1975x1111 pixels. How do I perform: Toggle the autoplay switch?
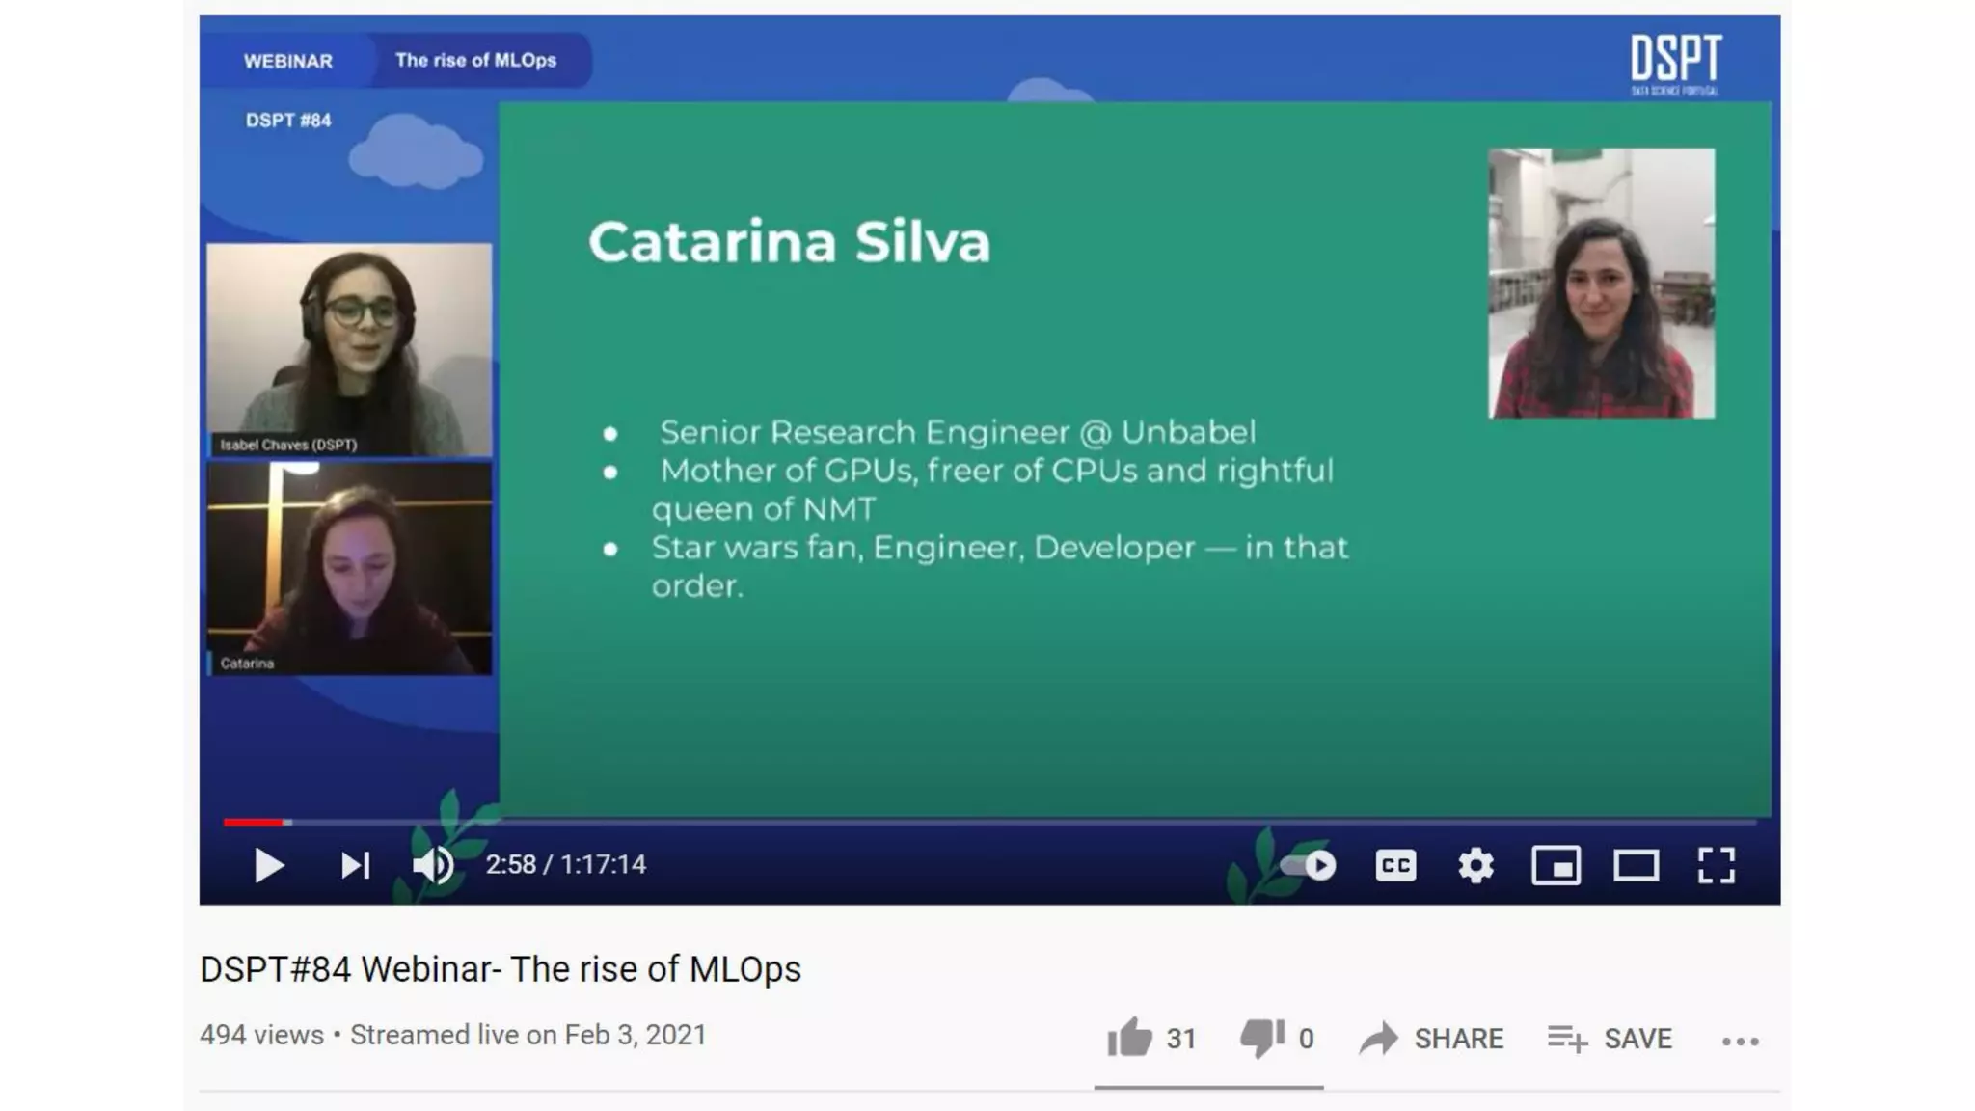coord(1309,865)
